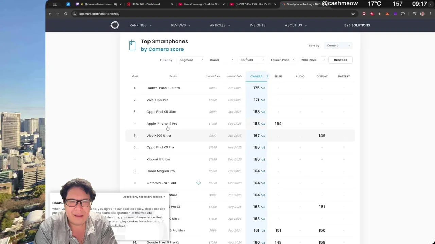Screen dimensions: 435x244
Task: Open the Extensions puzzle-piece menu
Action: [403, 14]
